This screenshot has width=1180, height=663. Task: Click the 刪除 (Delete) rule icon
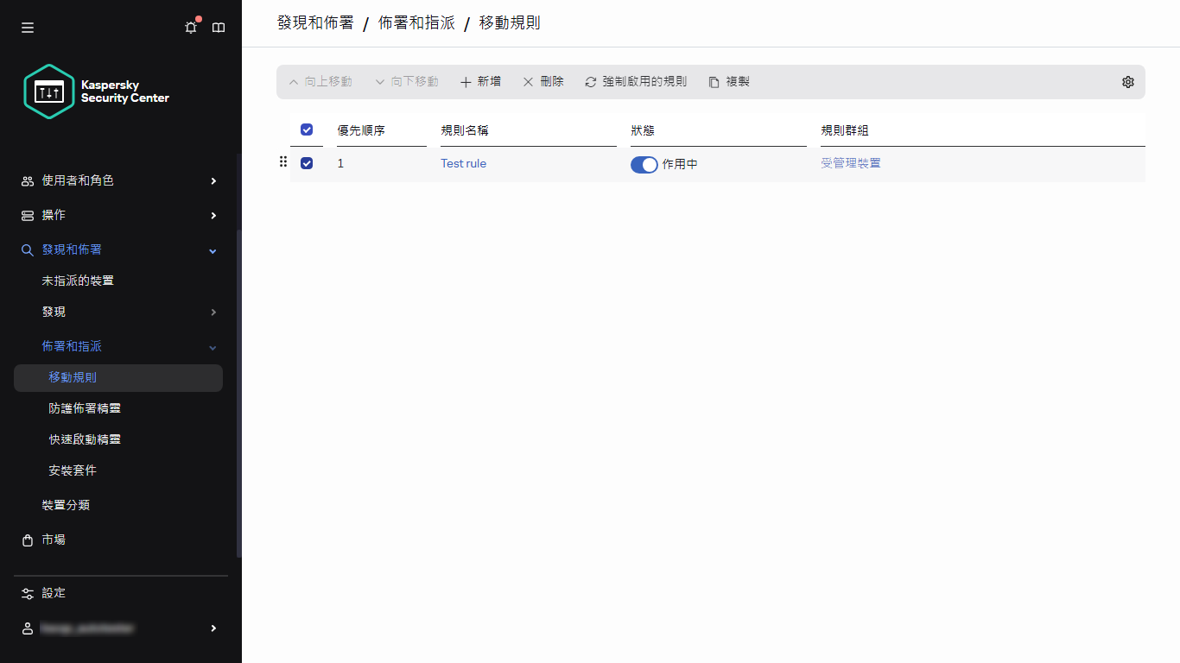pyautogui.click(x=528, y=81)
